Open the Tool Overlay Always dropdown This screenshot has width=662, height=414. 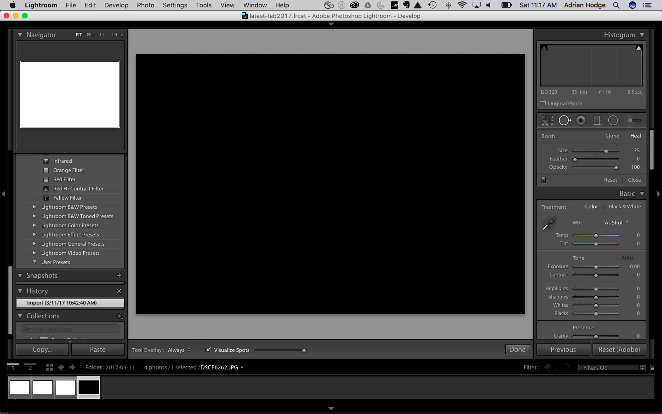click(x=179, y=350)
